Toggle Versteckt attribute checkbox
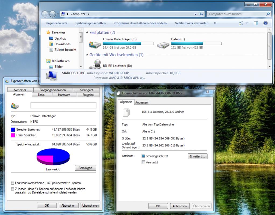 pos(143,162)
